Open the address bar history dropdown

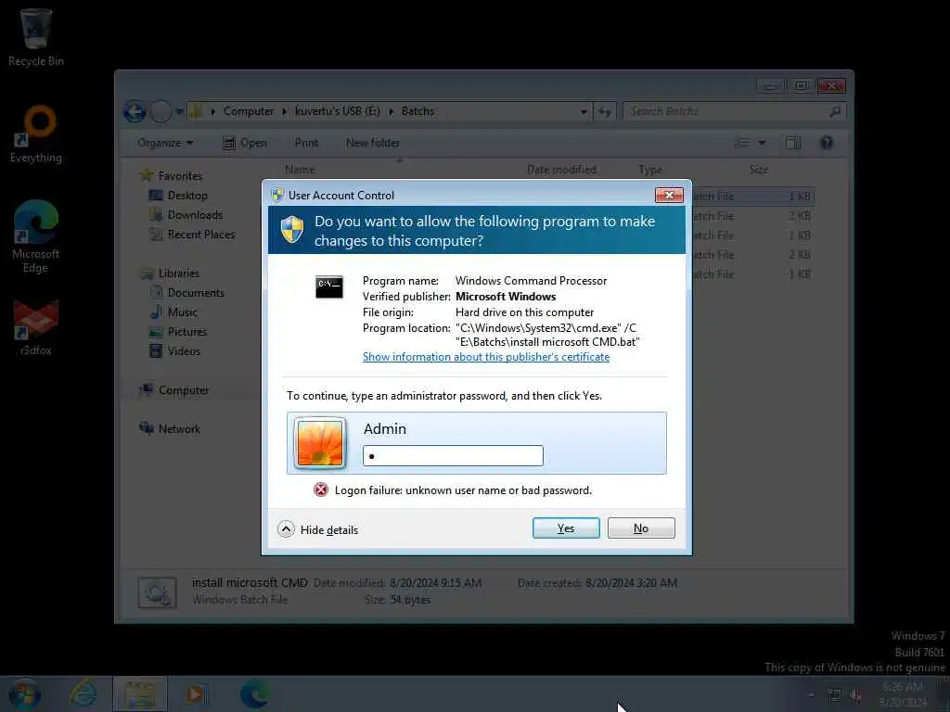(584, 111)
